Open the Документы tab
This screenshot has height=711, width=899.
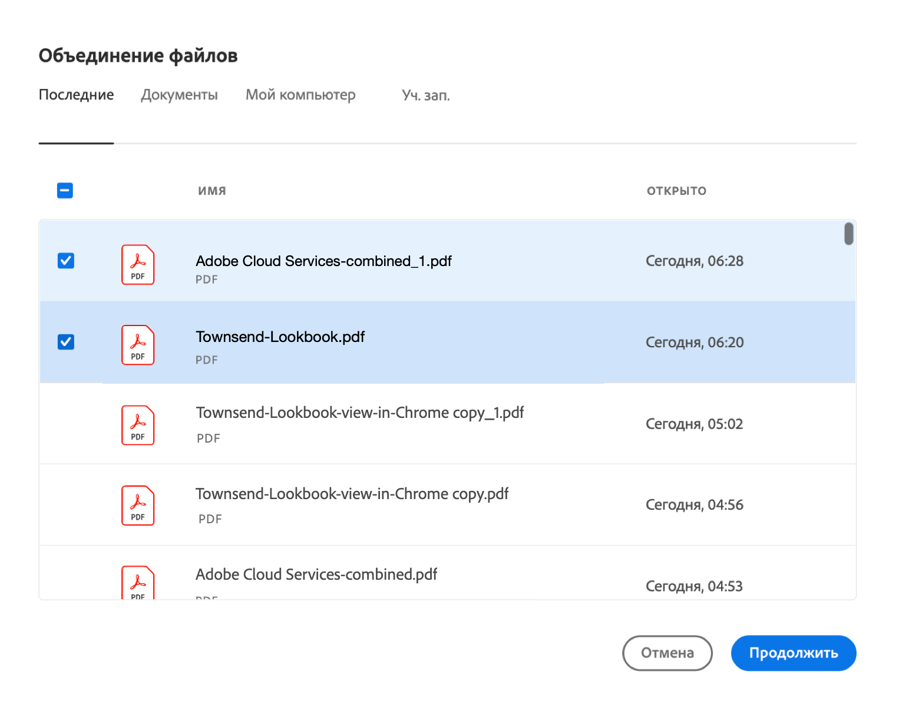point(179,95)
